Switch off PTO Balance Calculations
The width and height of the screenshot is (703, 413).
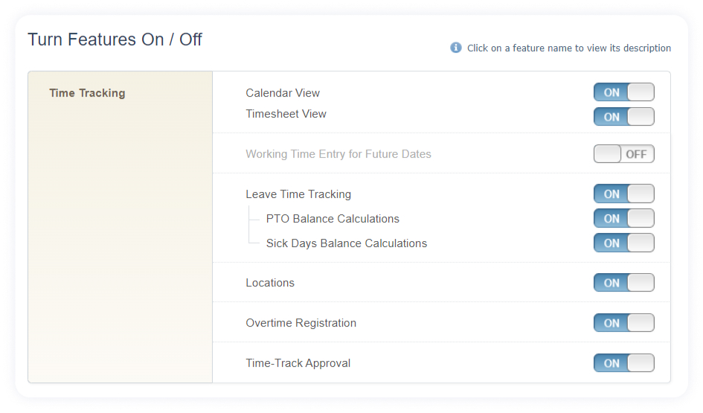[623, 218]
